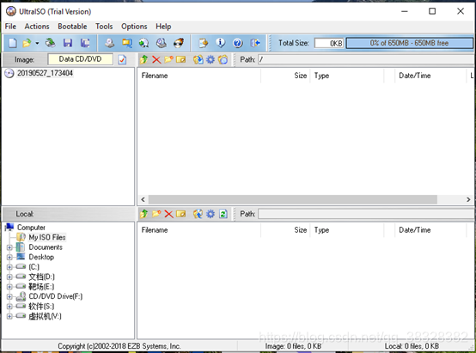Click the Data CD/DVD image type button

click(x=81, y=59)
